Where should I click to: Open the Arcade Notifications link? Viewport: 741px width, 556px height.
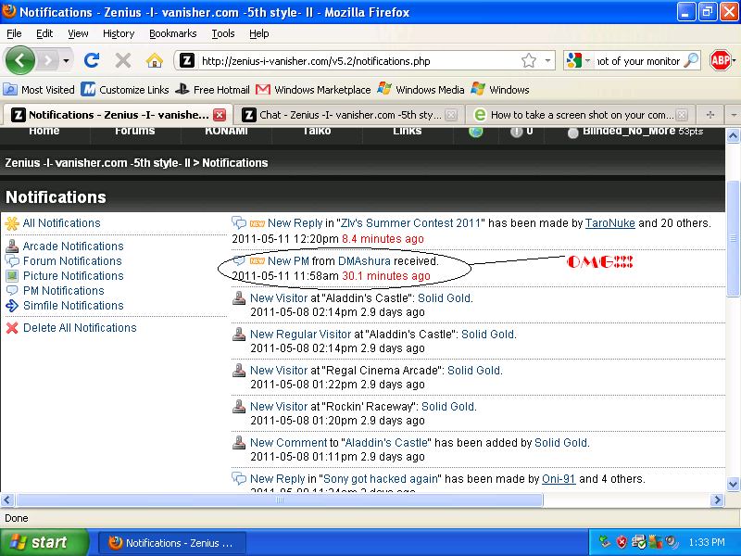pos(73,246)
